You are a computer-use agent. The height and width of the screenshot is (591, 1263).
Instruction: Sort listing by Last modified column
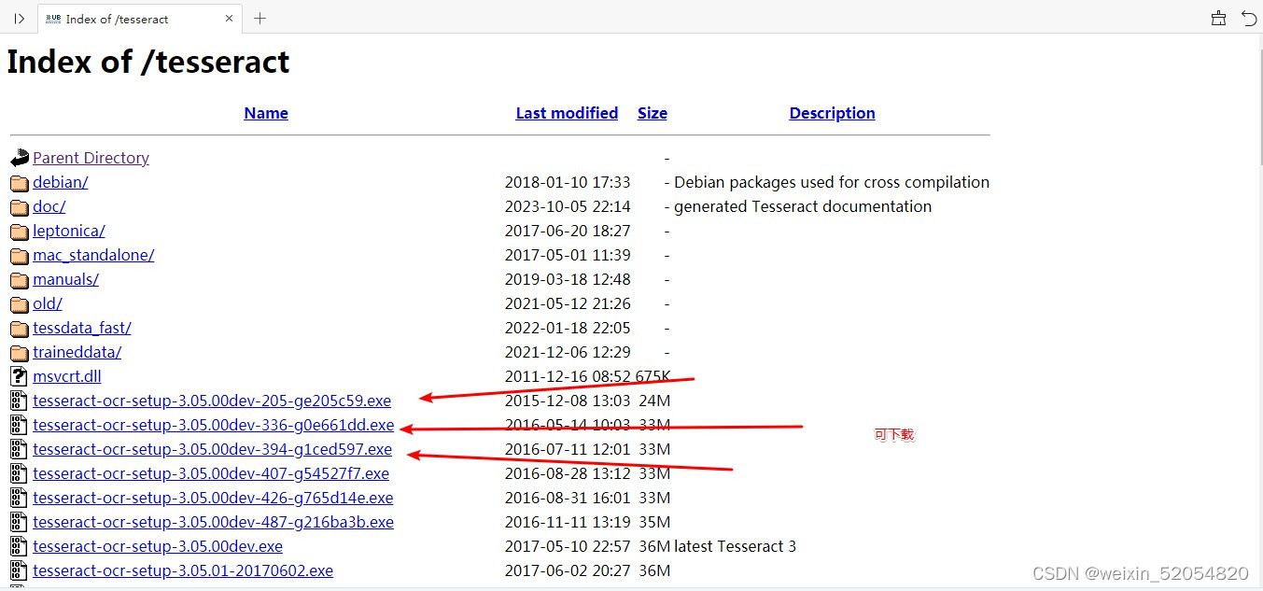tap(567, 113)
